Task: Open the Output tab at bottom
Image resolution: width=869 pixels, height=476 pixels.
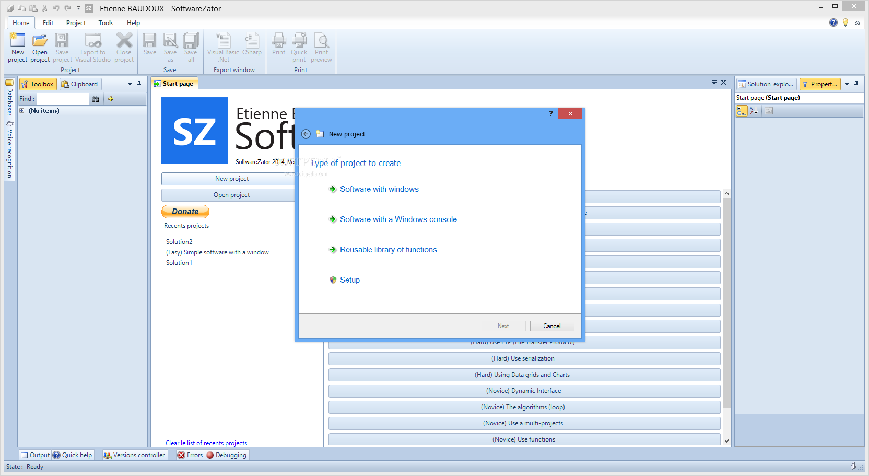Action: tap(35, 455)
